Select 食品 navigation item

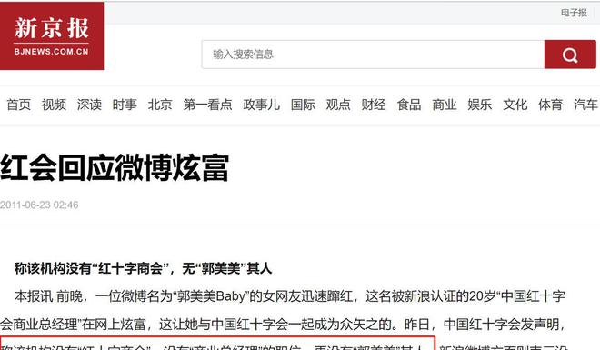click(x=409, y=104)
